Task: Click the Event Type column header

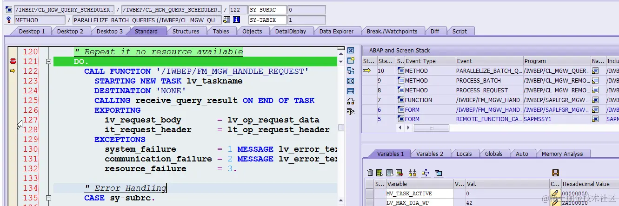Action: pos(429,61)
